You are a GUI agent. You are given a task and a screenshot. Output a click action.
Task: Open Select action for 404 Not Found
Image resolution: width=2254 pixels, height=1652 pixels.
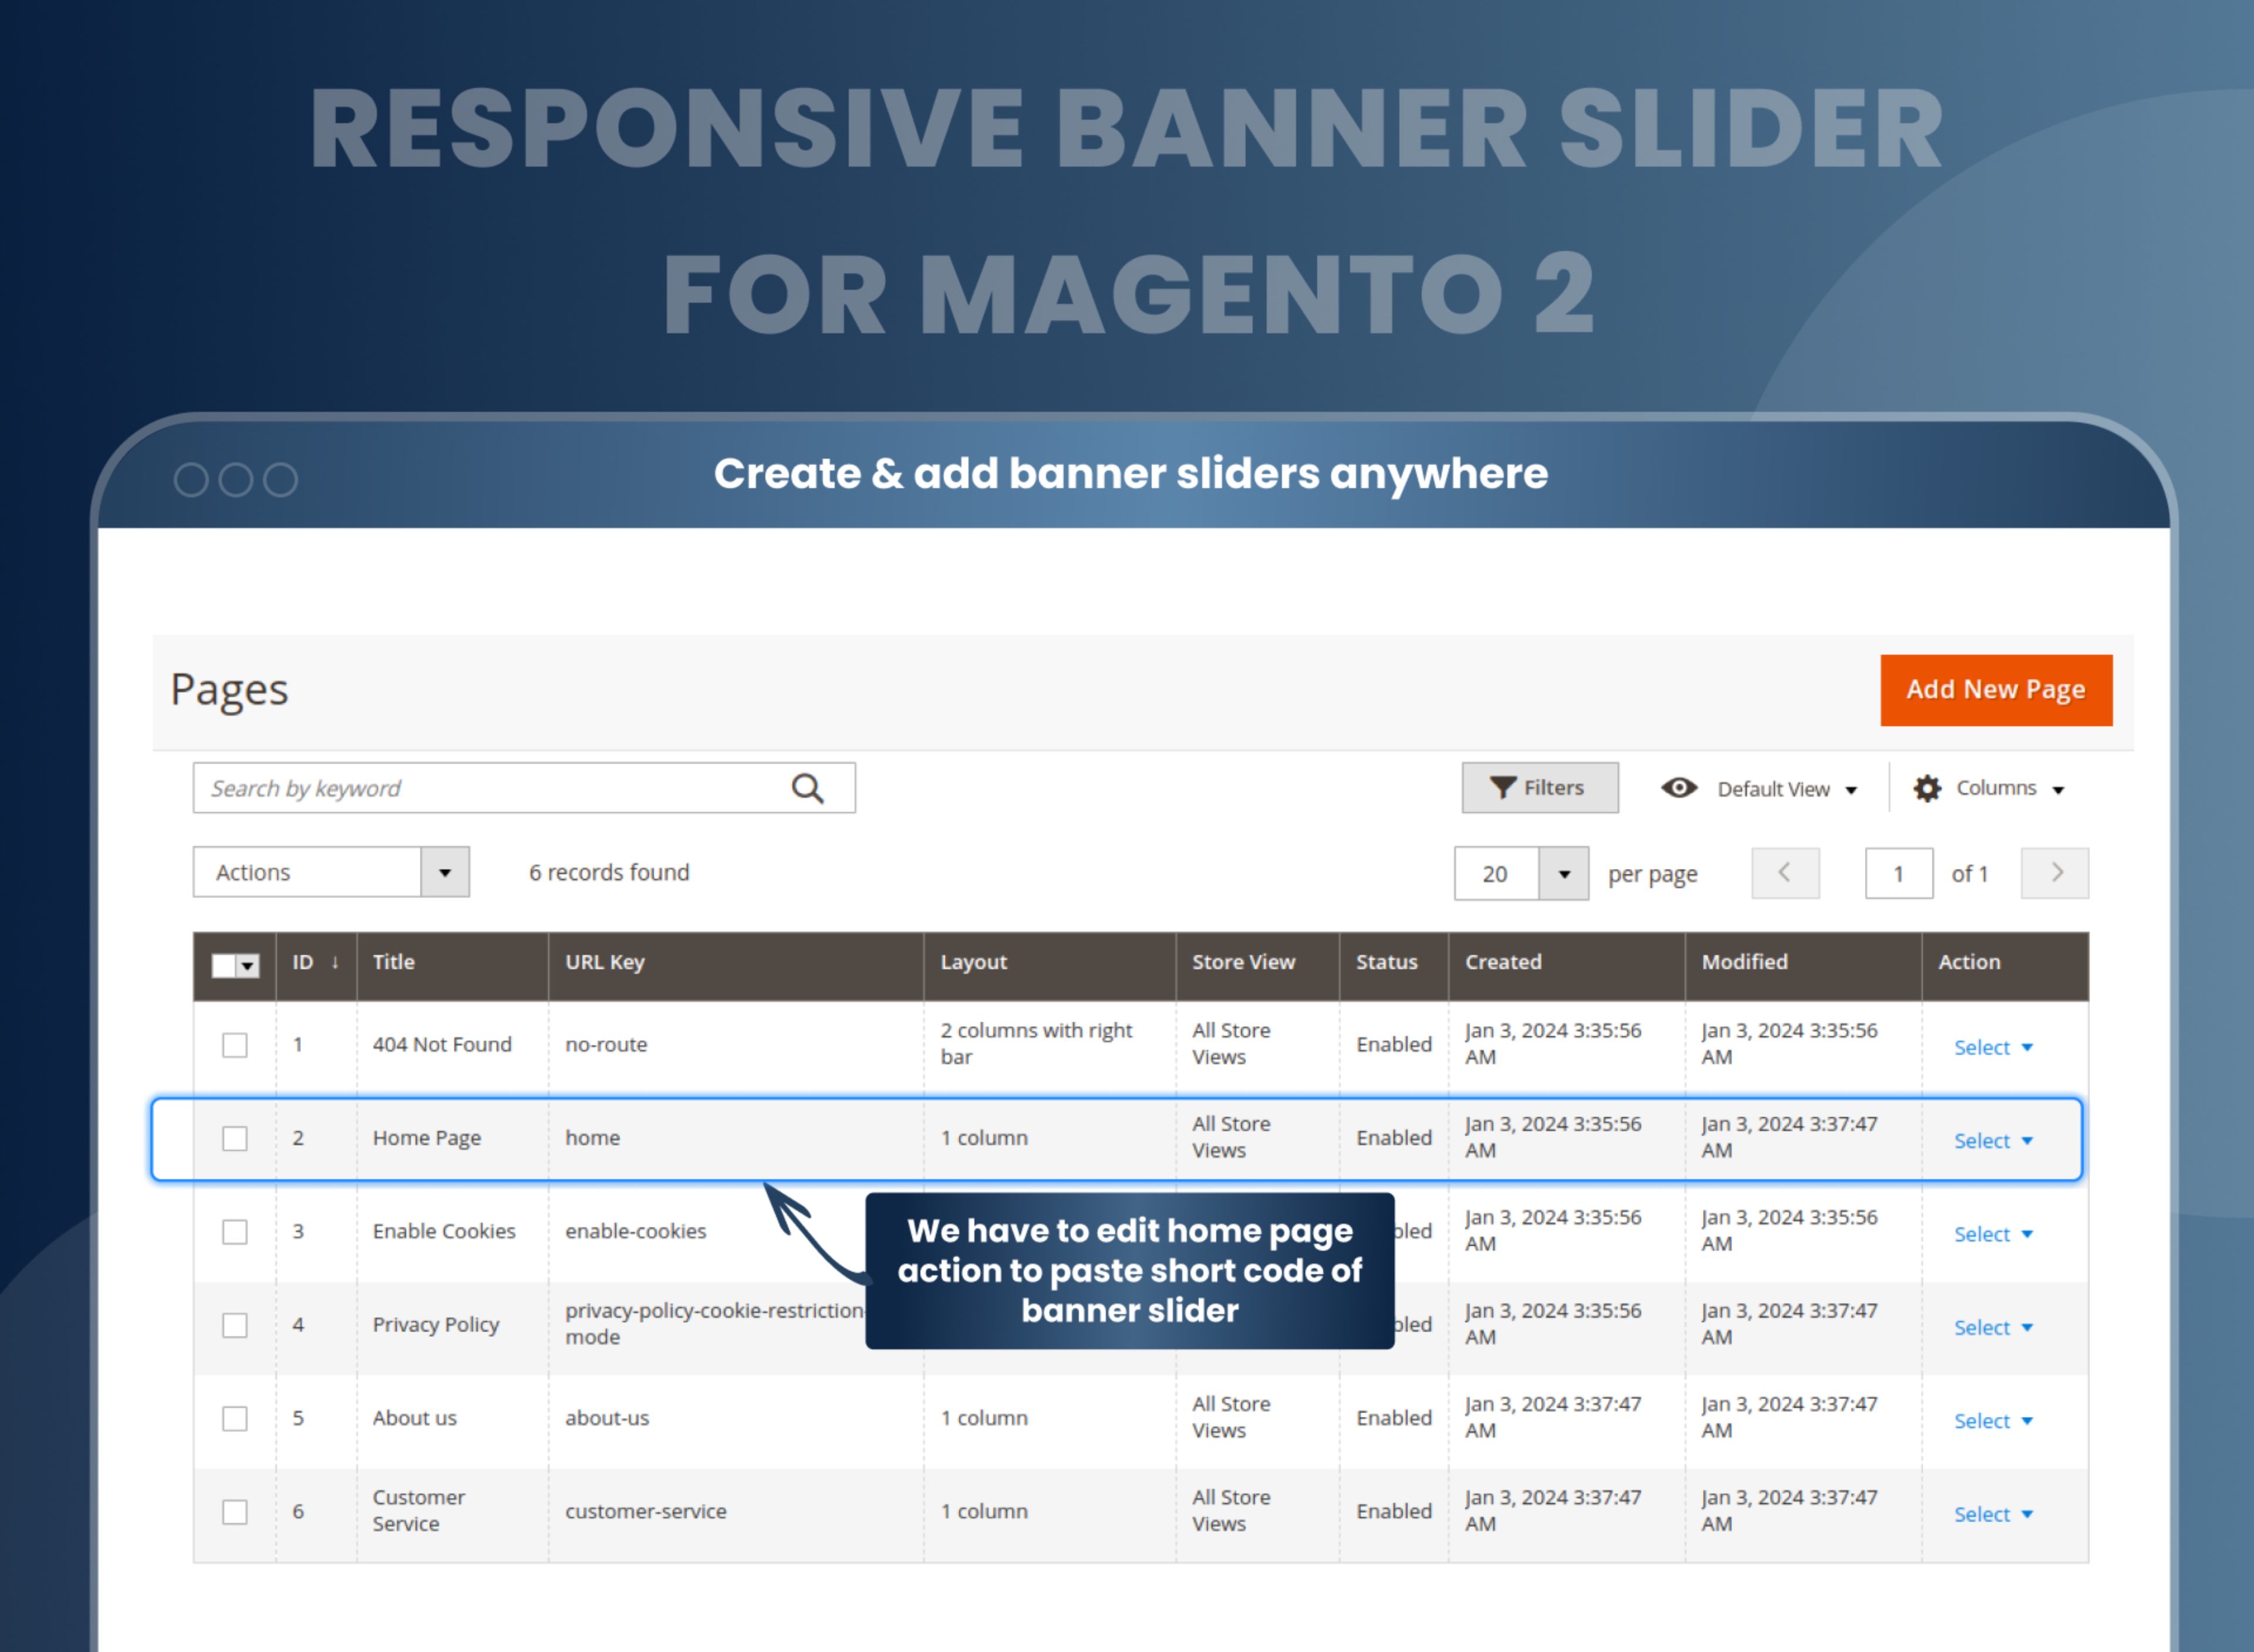[x=1993, y=1047]
